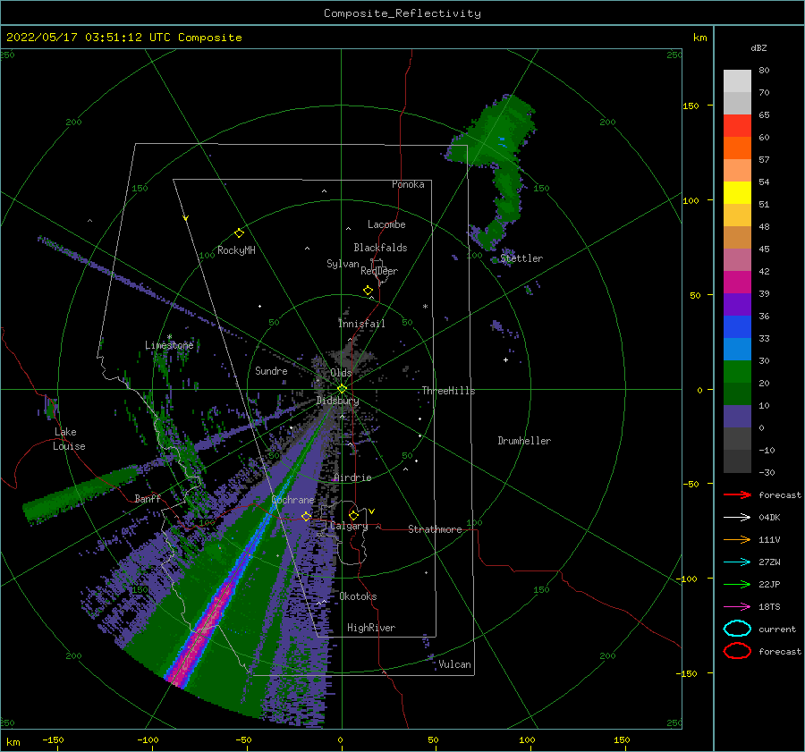
Task: Select the magenta 39-42 dBZ color band
Action: tap(737, 283)
